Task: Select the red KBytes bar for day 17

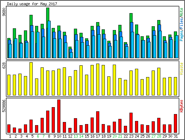Action: coord(98,122)
